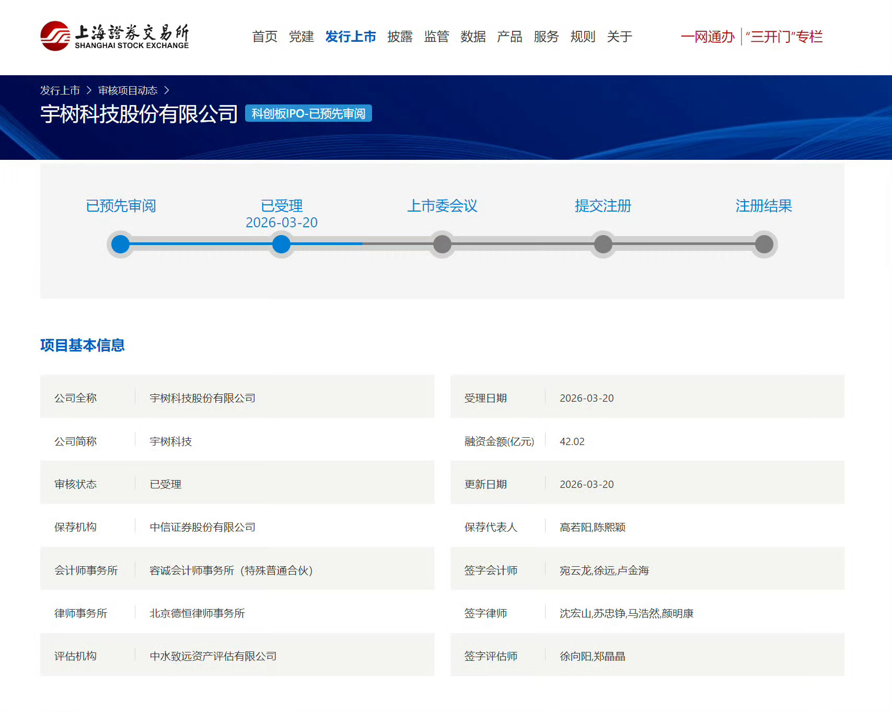Select 党建 in the top navigation

click(301, 37)
